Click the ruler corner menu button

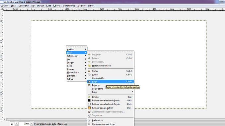(x=2, y=9)
